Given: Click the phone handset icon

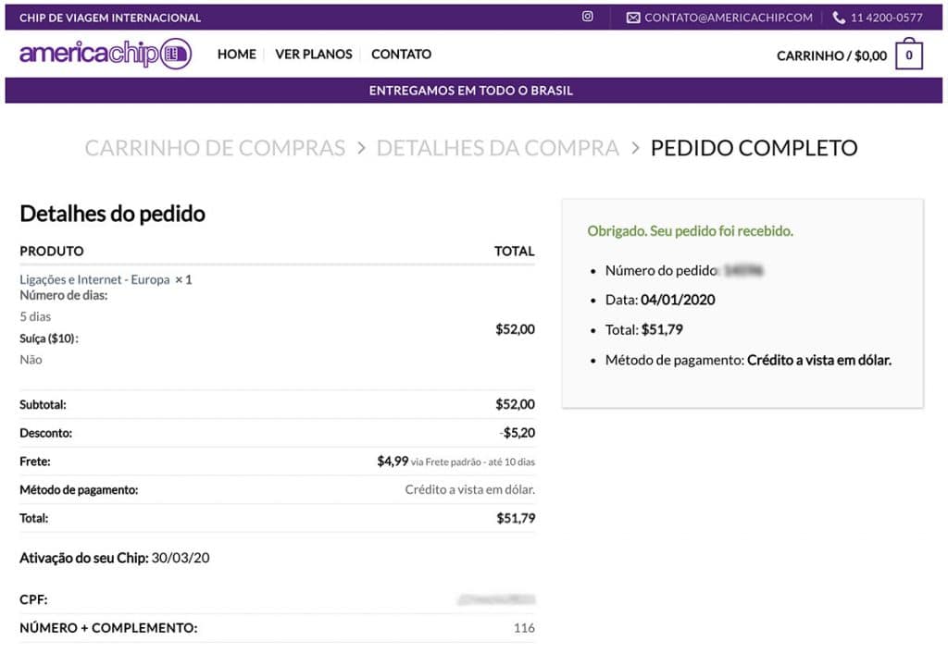Looking at the screenshot, I should [839, 18].
